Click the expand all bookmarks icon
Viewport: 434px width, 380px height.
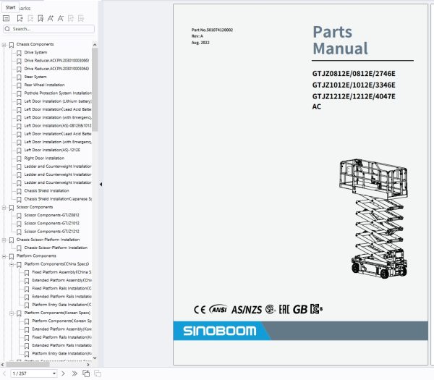point(71,19)
